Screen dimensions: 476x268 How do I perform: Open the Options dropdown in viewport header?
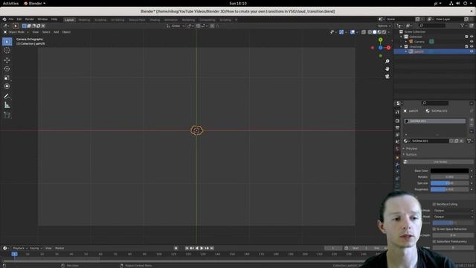pos(384,26)
